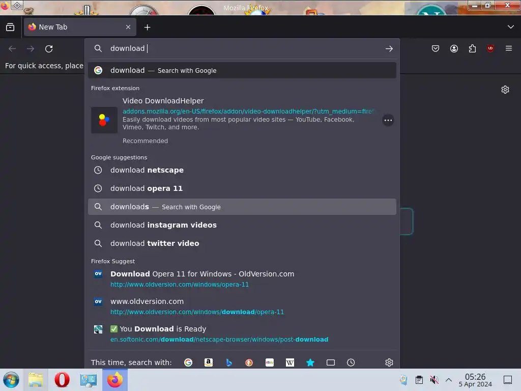Open search settings gear in URL dropdown

coord(389,362)
